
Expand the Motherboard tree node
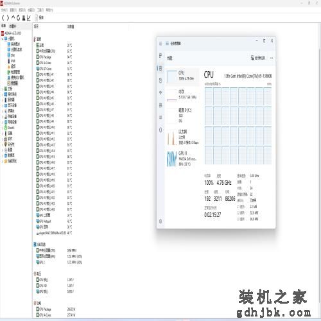pyautogui.click(x=3, y=89)
